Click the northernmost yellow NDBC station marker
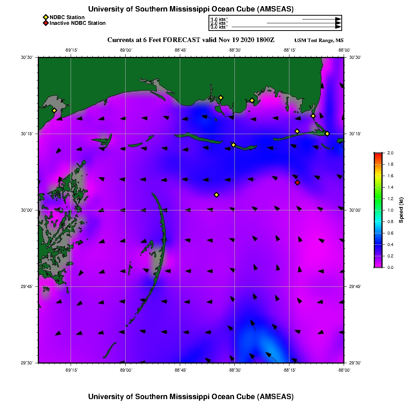Image resolution: width=420 pixels, height=401 pixels. [x=221, y=97]
